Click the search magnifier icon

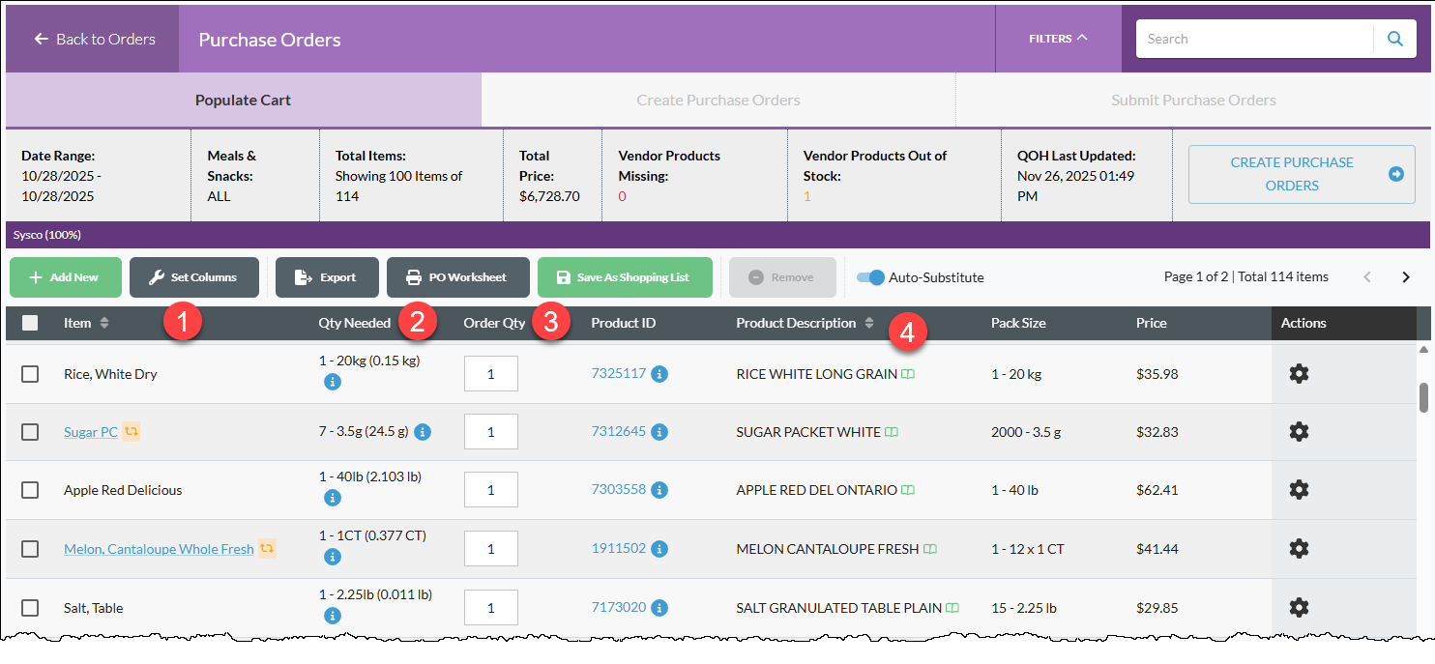click(x=1394, y=39)
